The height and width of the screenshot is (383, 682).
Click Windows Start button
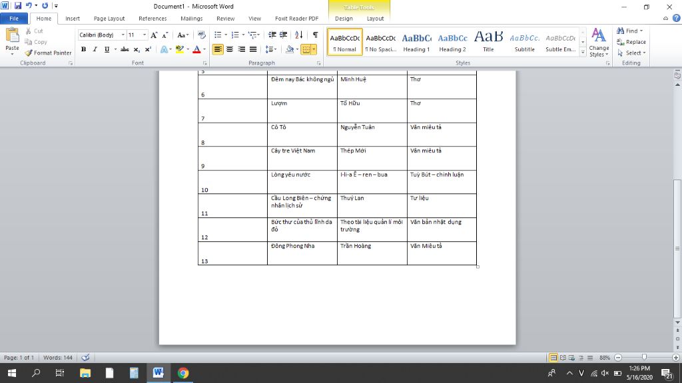(12, 373)
